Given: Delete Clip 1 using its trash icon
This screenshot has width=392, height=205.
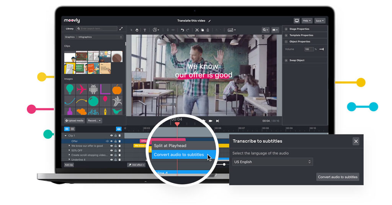Looking at the screenshot, I should coord(119,135).
